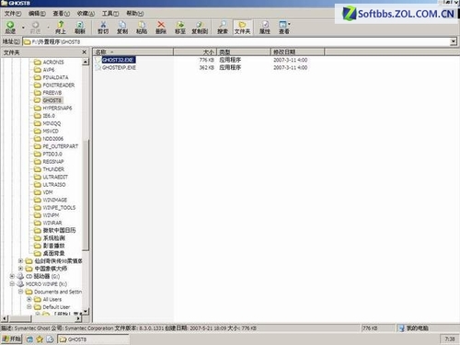Viewport: 460px width, 345px height.
Task: Open Properties of the selected item
Action: [x=265, y=28]
